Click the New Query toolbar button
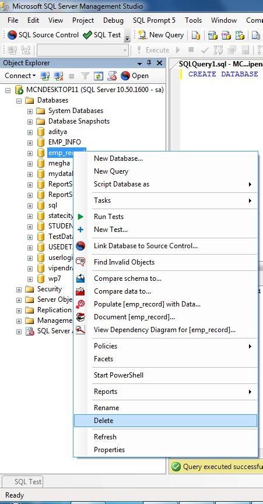The height and width of the screenshot is (504, 263). pos(162,35)
